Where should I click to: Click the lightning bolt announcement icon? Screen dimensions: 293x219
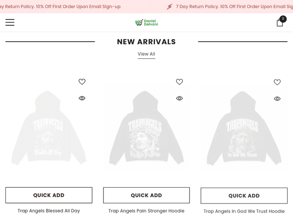170,7
